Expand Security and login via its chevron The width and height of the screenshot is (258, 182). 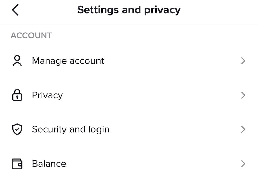243,129
